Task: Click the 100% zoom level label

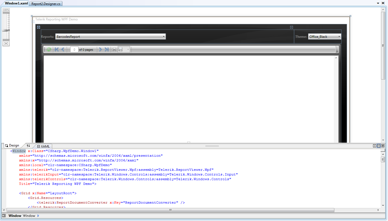Action: pyautogui.click(x=6, y=10)
